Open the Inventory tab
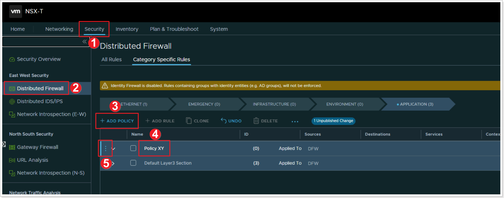 (127, 29)
